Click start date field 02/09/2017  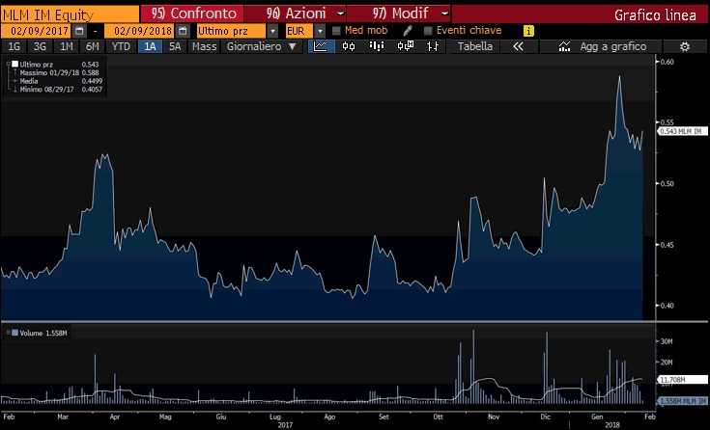(x=37, y=31)
